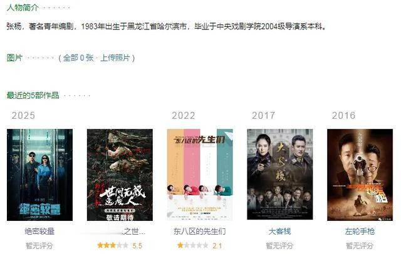This screenshot has width=401, height=254.
Task: Click the 2025 year label
Action: click(23, 115)
